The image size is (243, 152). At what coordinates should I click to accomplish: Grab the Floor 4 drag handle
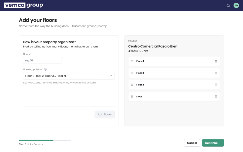(132, 61)
